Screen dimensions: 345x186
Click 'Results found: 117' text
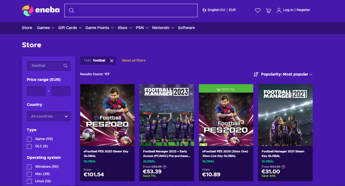click(x=95, y=74)
